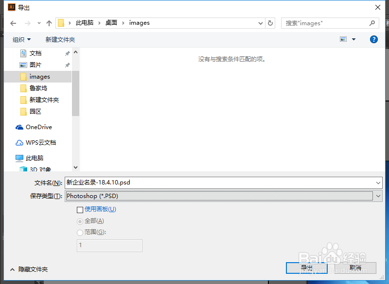
Task: Select 此电脑 in the address bar
Action: click(85, 22)
